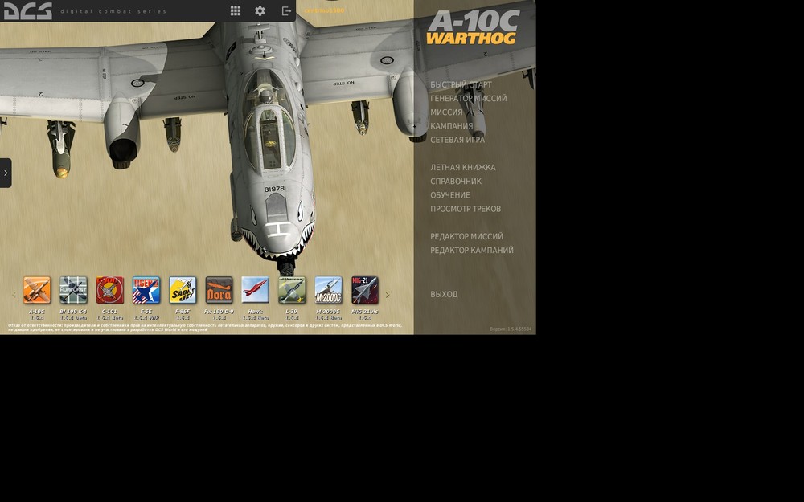Click the username in the top bar
This screenshot has width=804, height=502.
(324, 10)
